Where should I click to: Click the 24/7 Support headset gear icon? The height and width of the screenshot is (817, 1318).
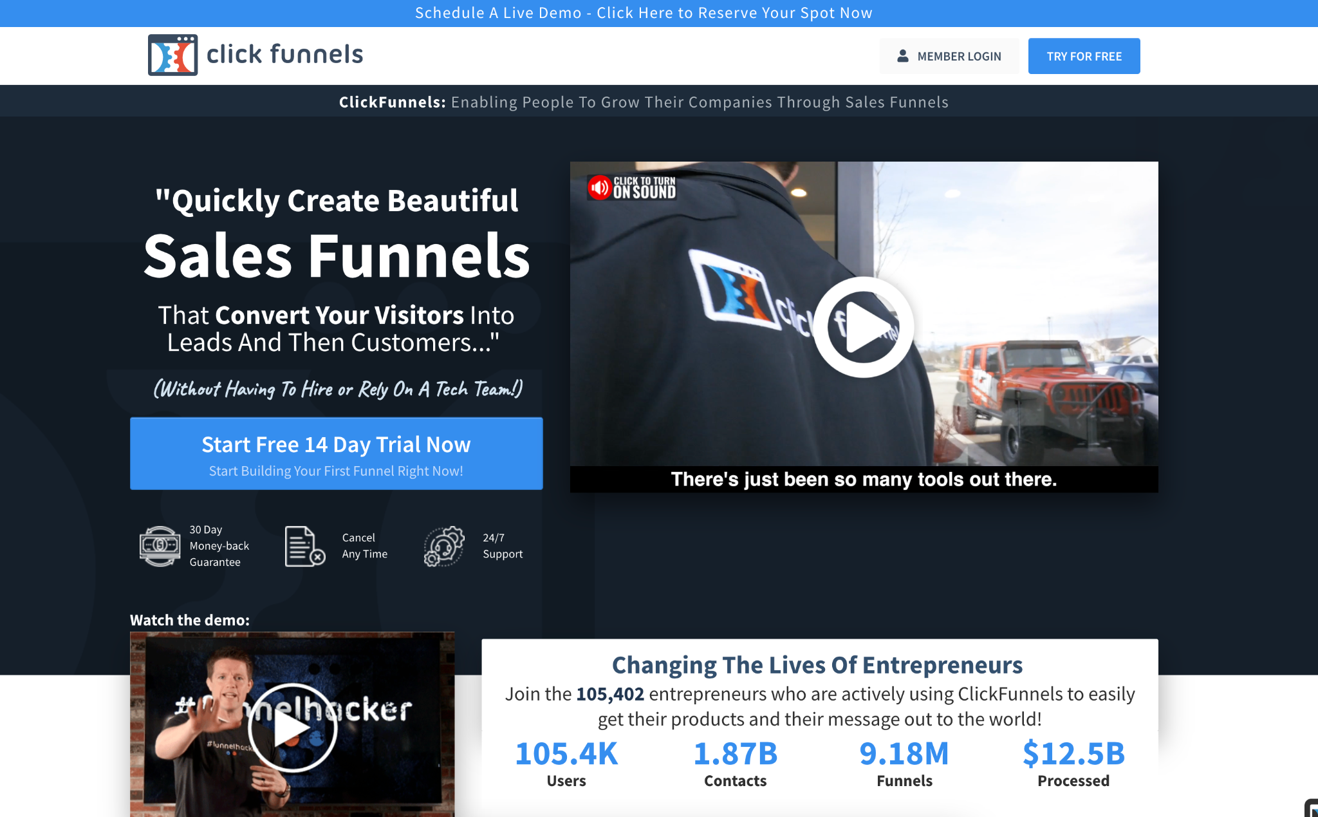[x=444, y=546]
